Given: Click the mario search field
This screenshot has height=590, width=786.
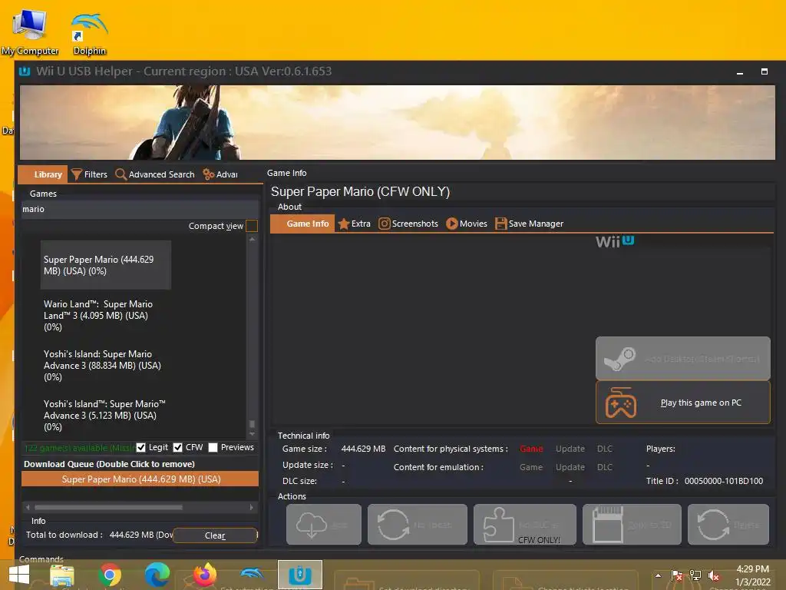Looking at the screenshot, I should coord(140,209).
